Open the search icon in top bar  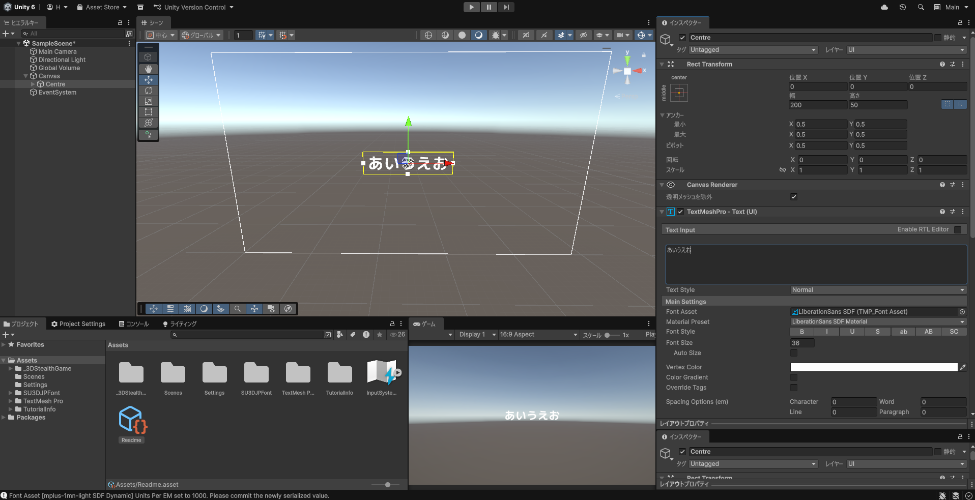[x=921, y=7]
